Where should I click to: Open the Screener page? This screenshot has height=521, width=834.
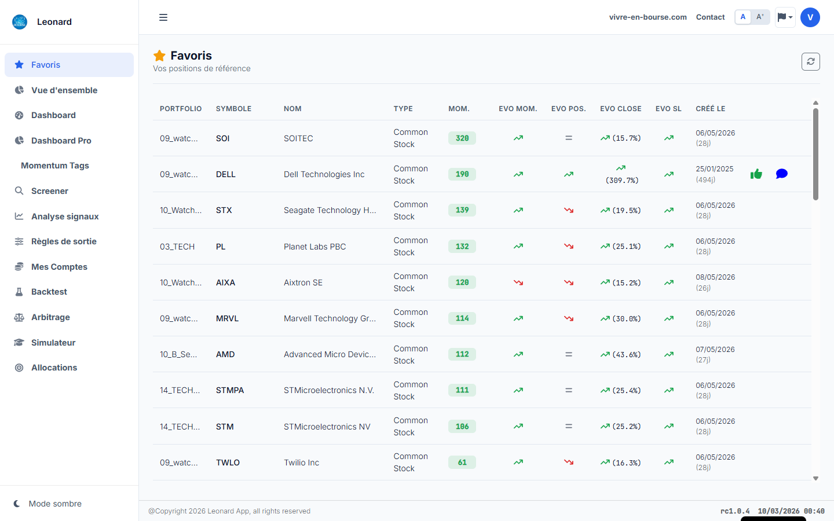(x=69, y=191)
